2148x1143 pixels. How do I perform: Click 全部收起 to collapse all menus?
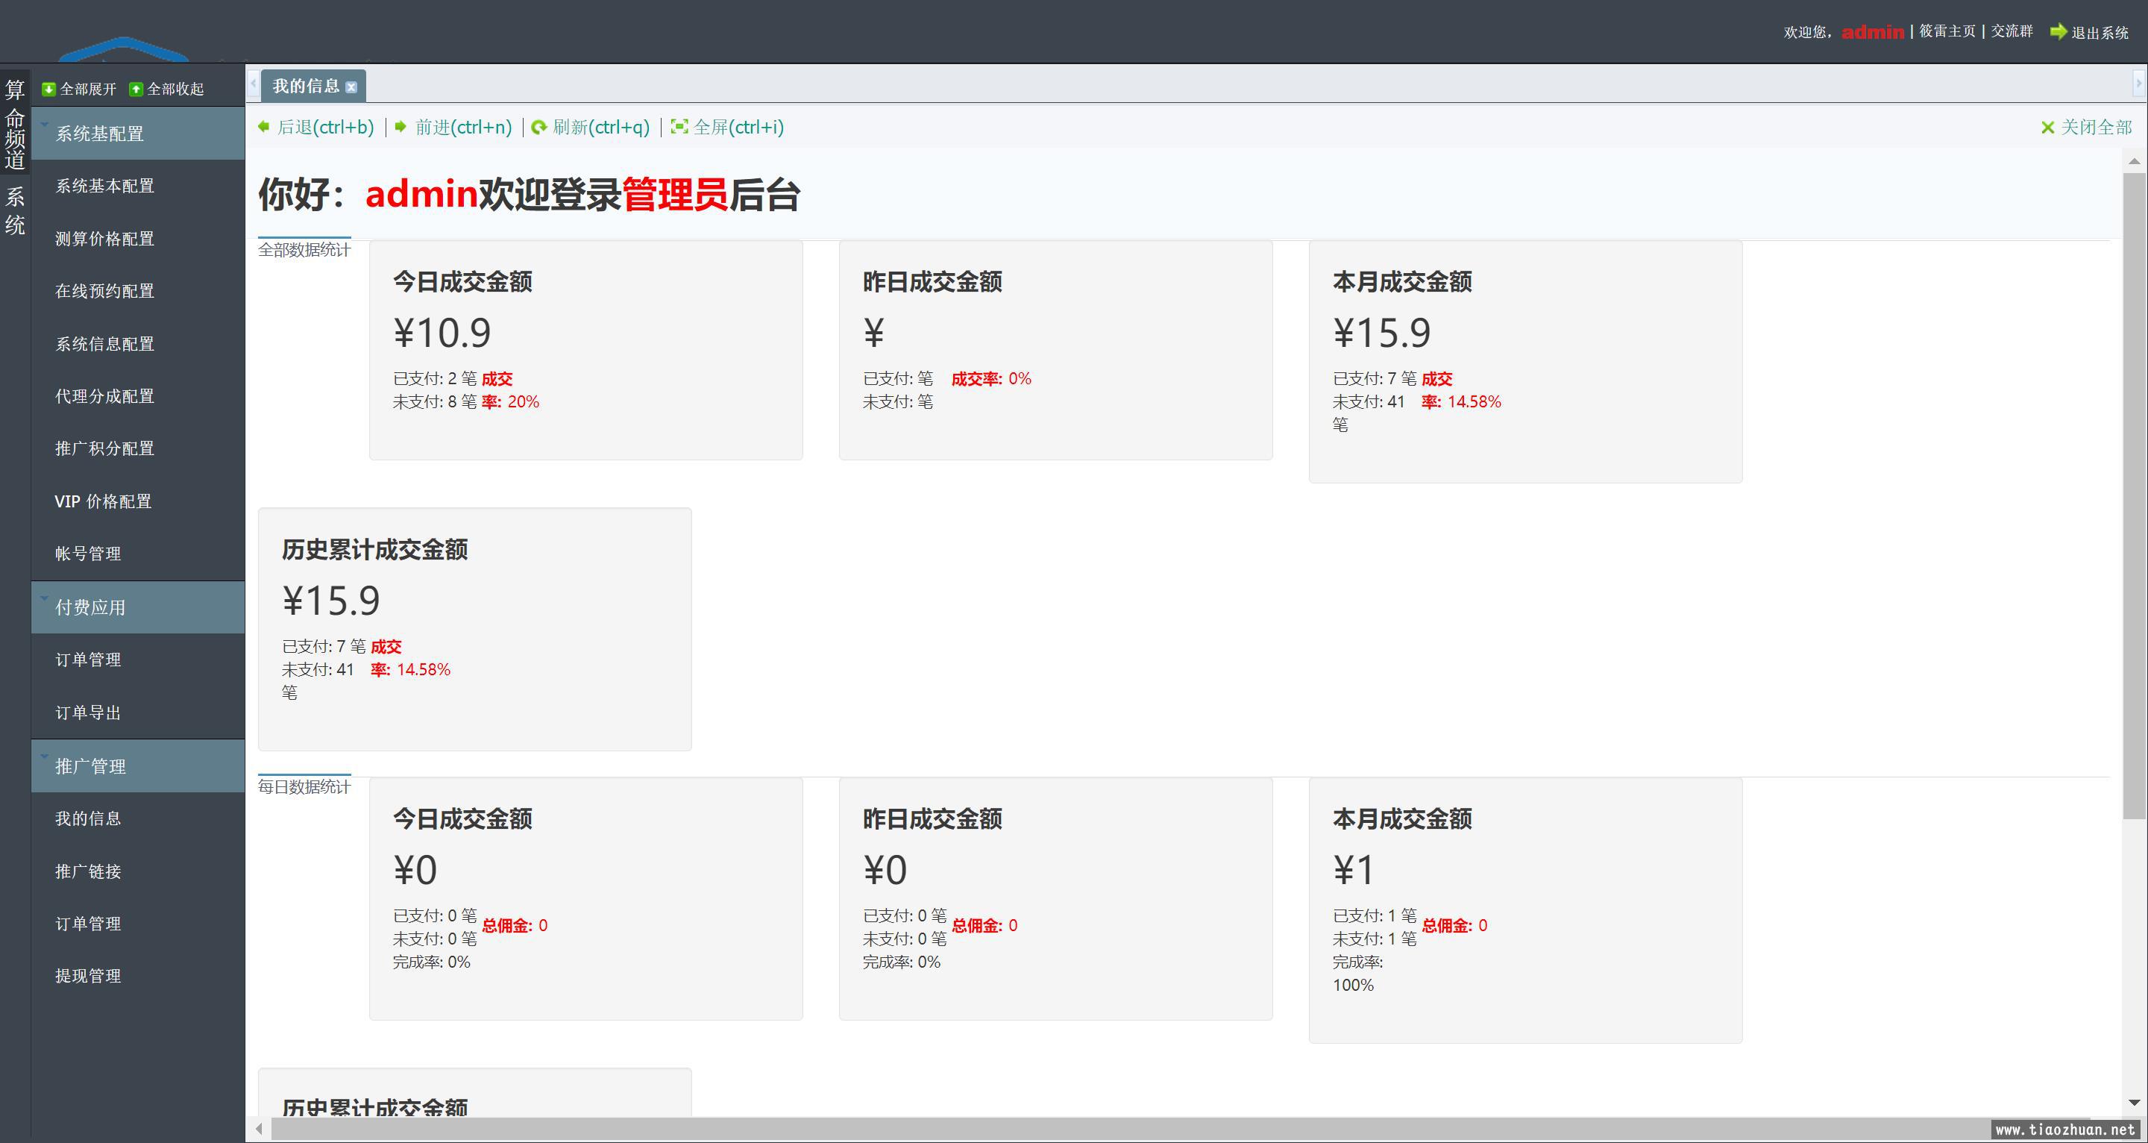pyautogui.click(x=175, y=90)
